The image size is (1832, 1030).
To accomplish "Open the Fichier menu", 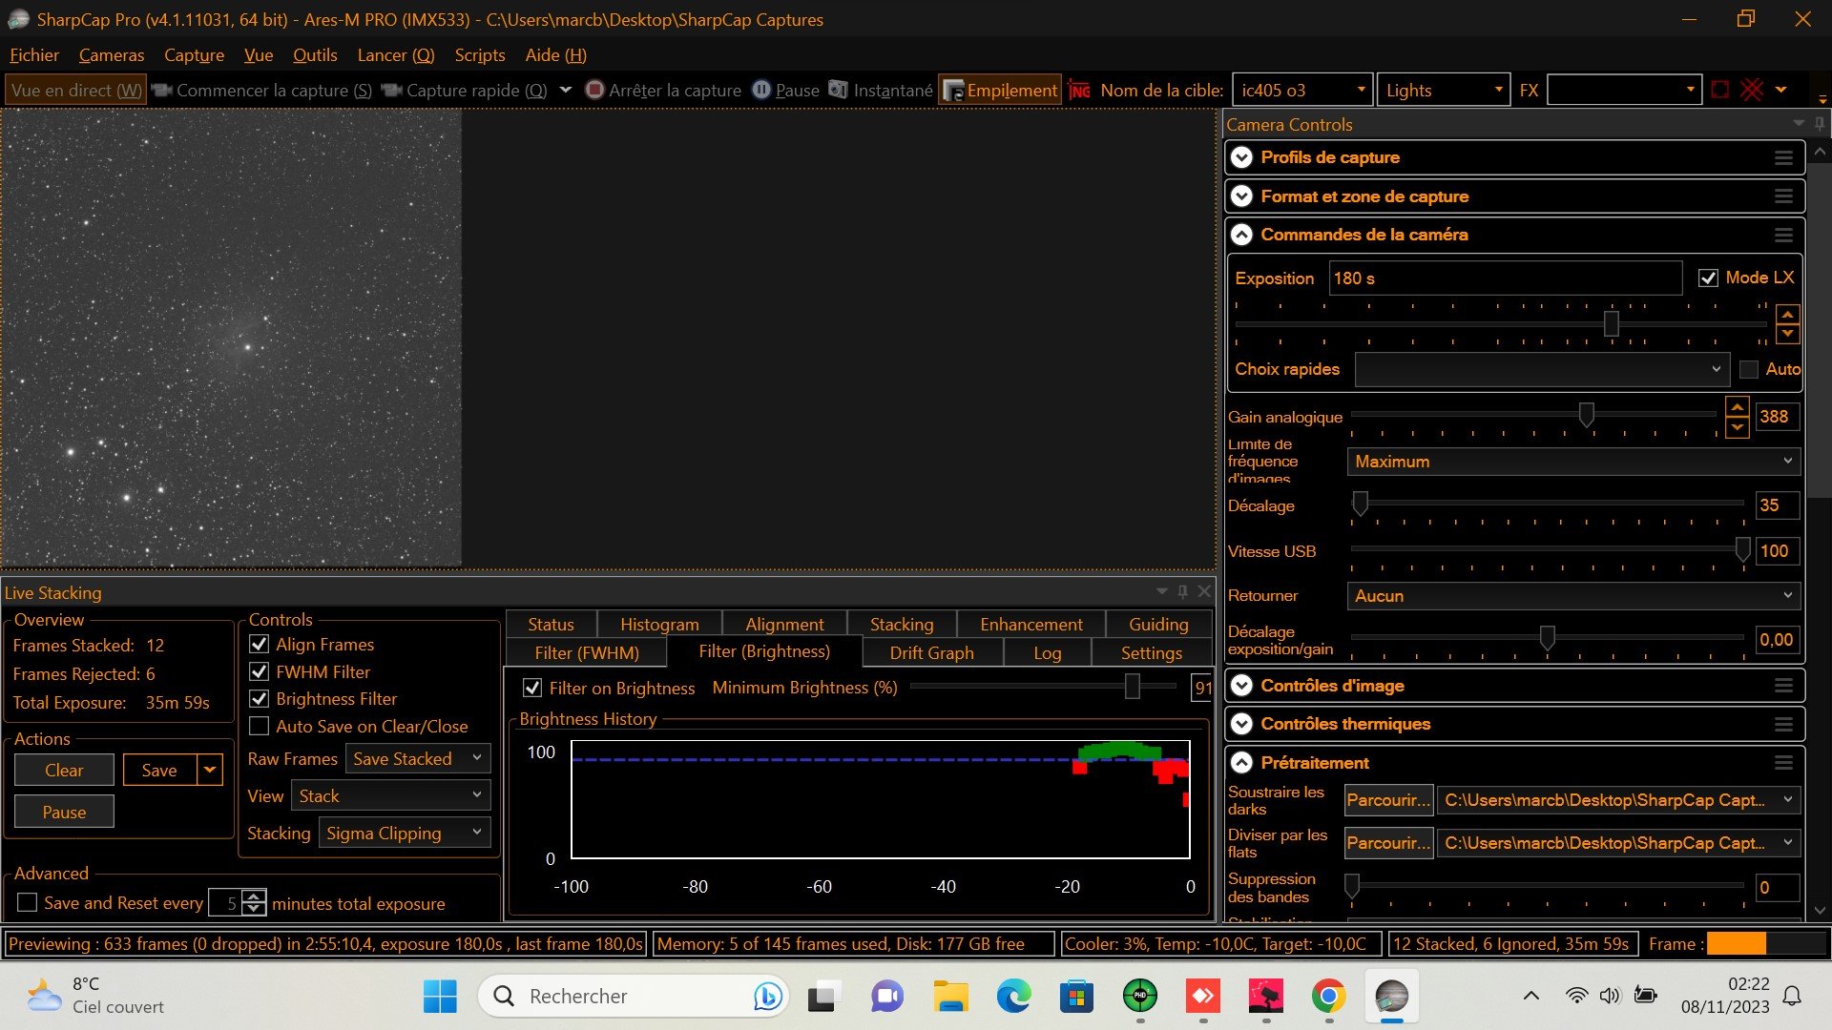I will tap(34, 55).
